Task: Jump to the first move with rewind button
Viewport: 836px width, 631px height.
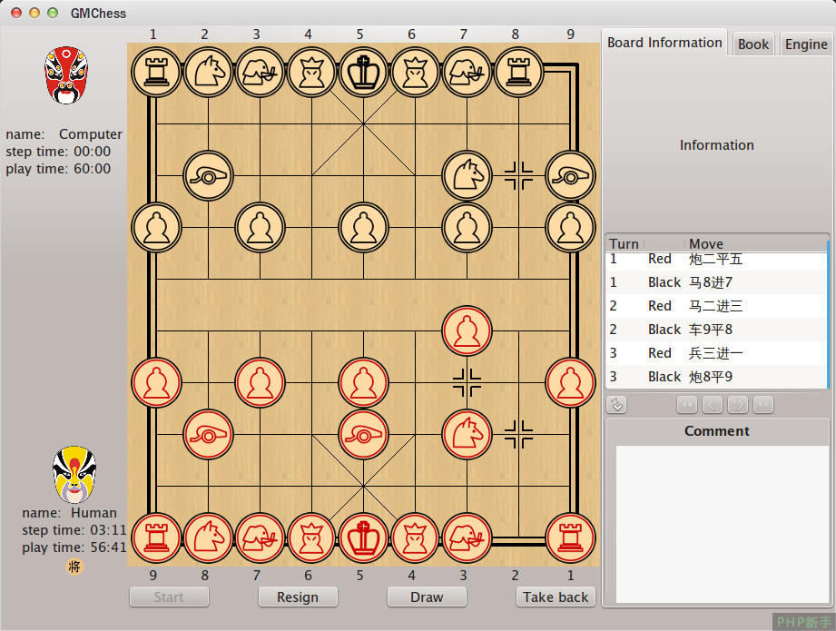Action: tap(687, 405)
